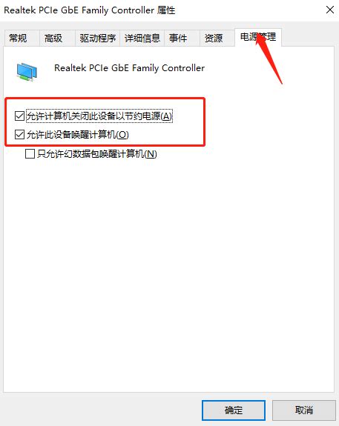Dismiss the dialog with 取消 button
This screenshot has height=426, width=339.
click(x=304, y=410)
